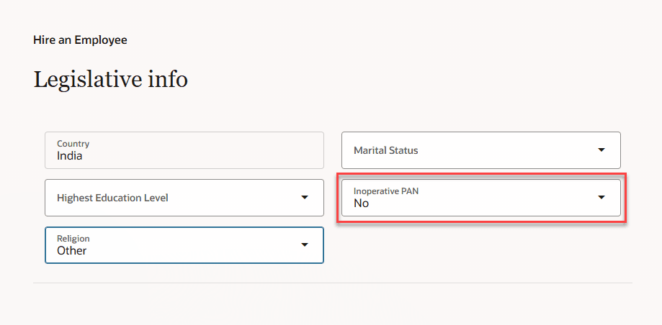Click the Inoperative PAN dropdown arrow
This screenshot has height=325, width=662.
pos(601,197)
